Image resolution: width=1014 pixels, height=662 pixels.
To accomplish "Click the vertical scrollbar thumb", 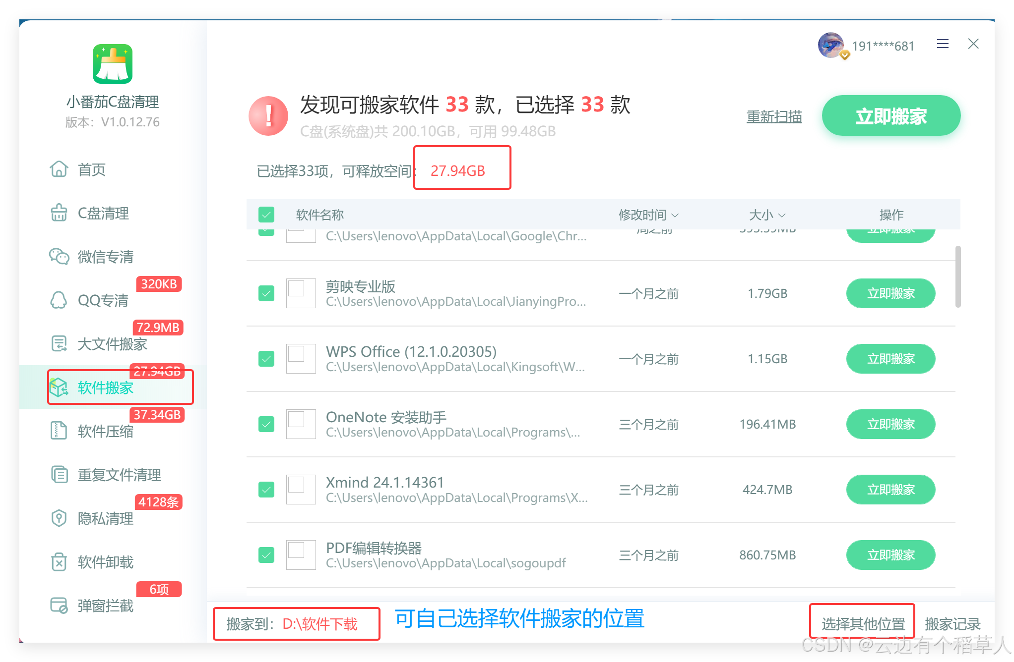I will pyautogui.click(x=958, y=276).
